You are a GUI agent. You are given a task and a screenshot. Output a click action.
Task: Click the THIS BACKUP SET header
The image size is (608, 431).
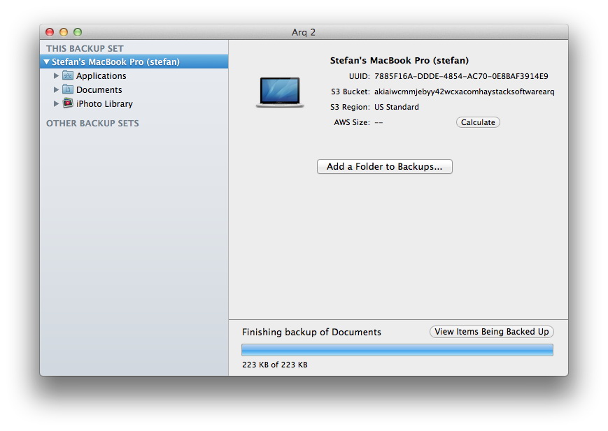pos(85,48)
